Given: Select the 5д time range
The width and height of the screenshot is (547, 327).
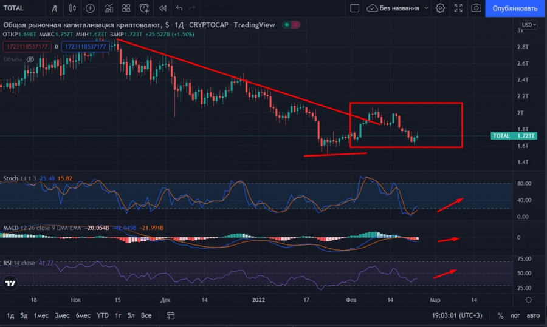Looking at the screenshot, I should click(x=24, y=315).
